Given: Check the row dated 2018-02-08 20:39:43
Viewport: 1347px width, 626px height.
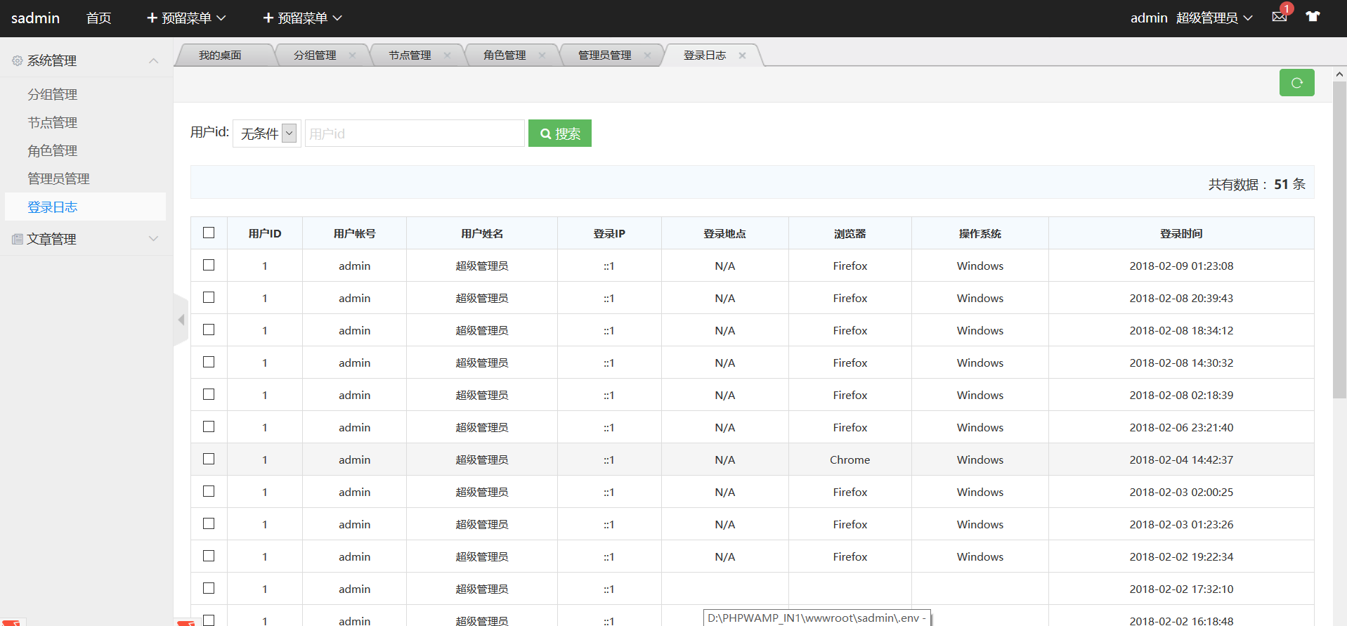Looking at the screenshot, I should coord(209,297).
